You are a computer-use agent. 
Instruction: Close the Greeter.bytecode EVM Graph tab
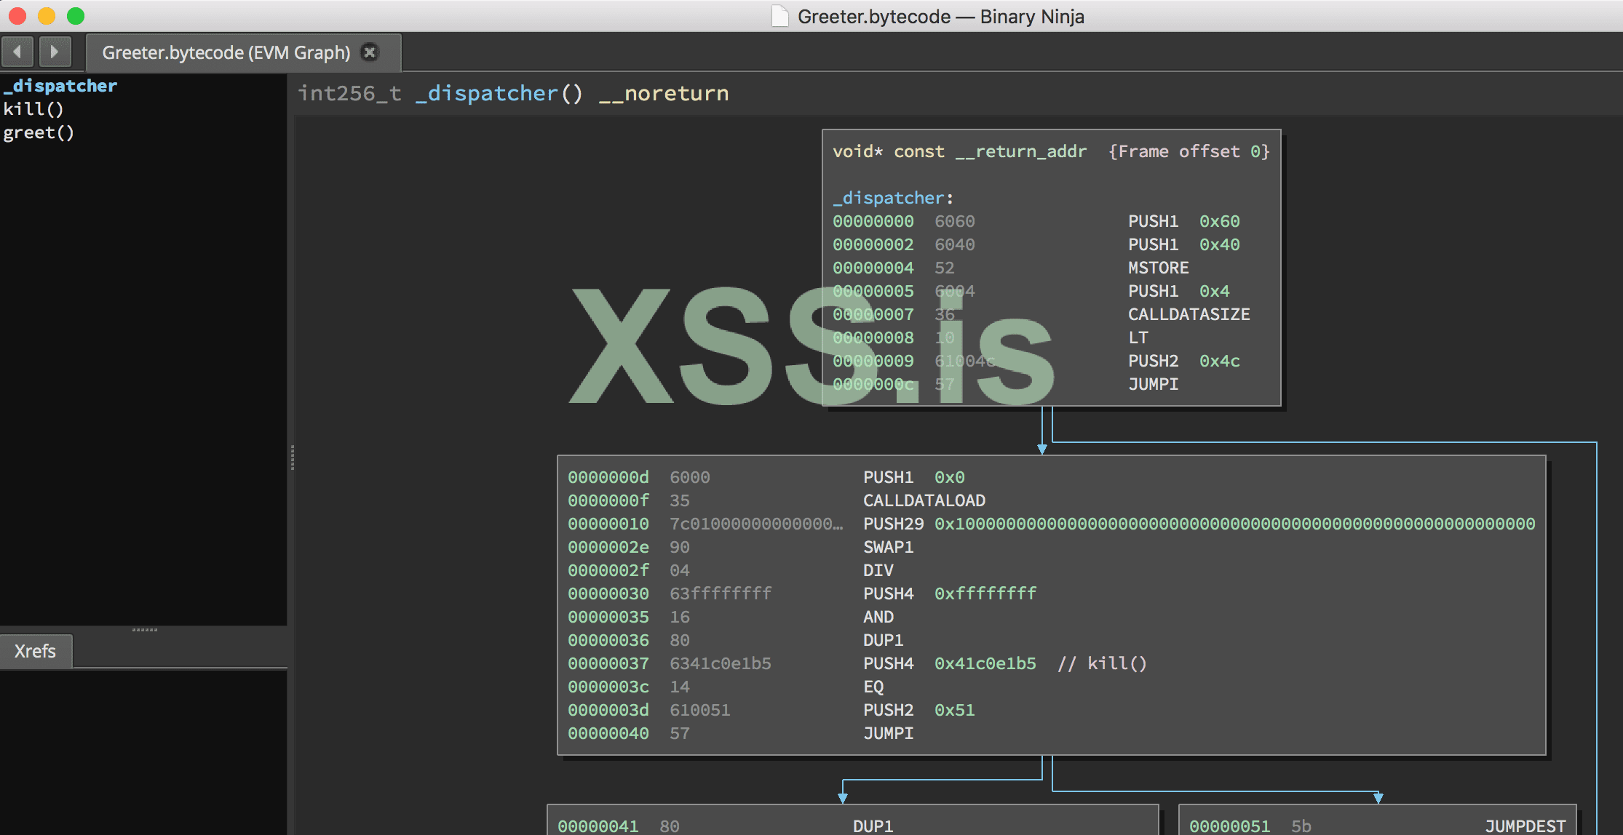(370, 52)
